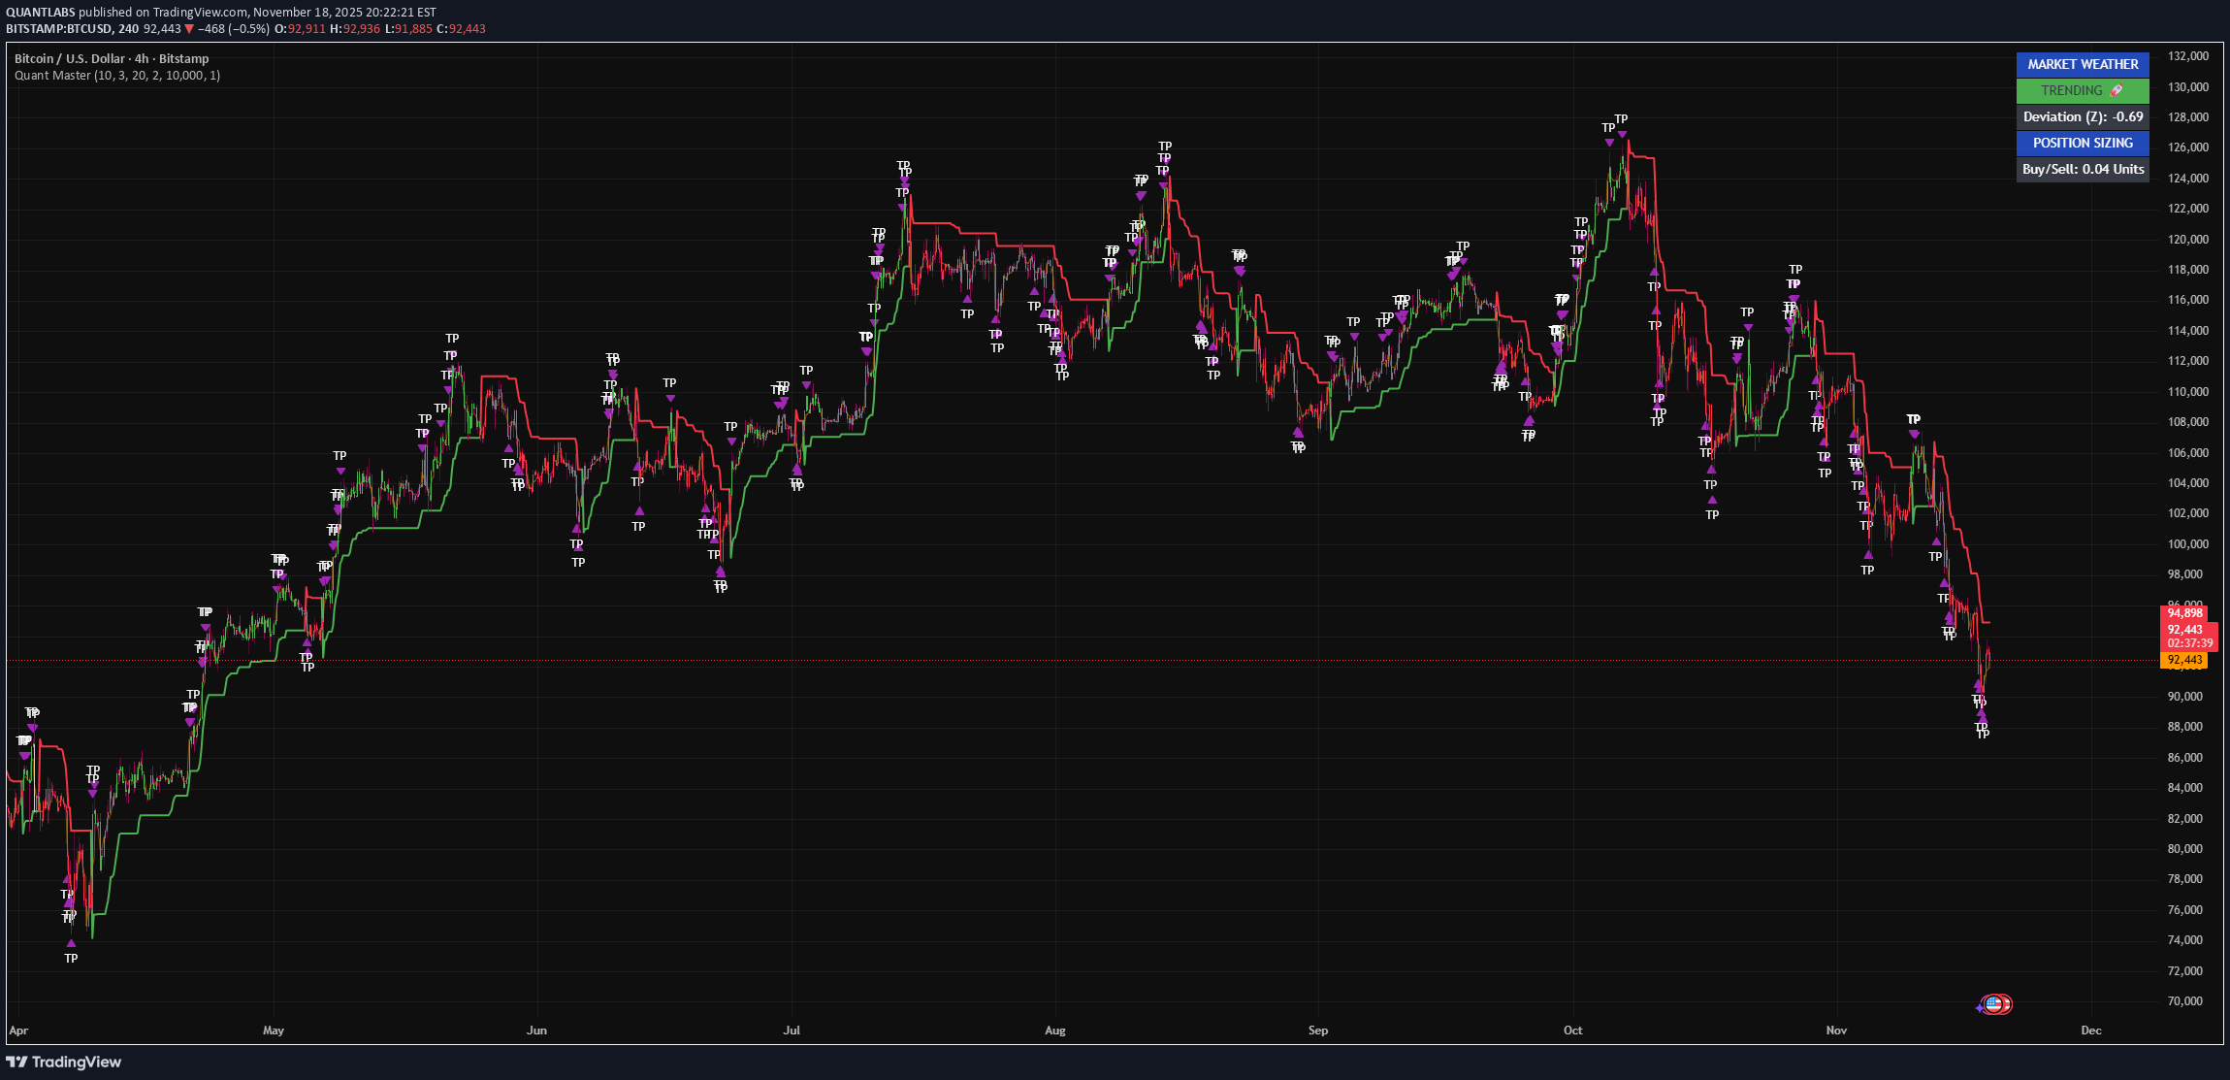The width and height of the screenshot is (2230, 1080).
Task: Click the purple sparkle icon beside the flag
Action: point(1980,1008)
